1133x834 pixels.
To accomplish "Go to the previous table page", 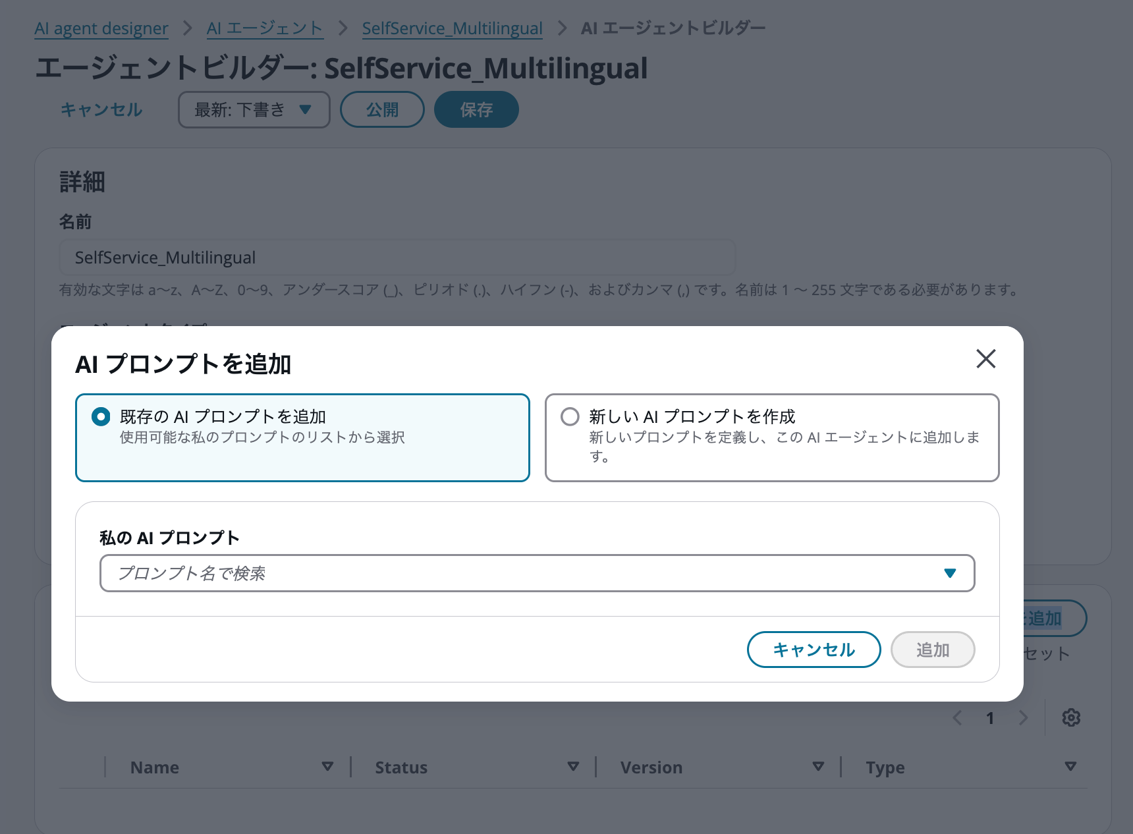I will point(957,718).
